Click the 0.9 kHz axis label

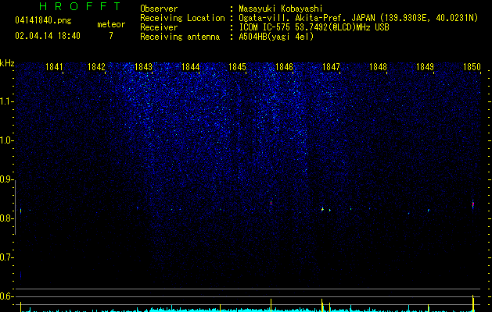pyautogui.click(x=6, y=179)
